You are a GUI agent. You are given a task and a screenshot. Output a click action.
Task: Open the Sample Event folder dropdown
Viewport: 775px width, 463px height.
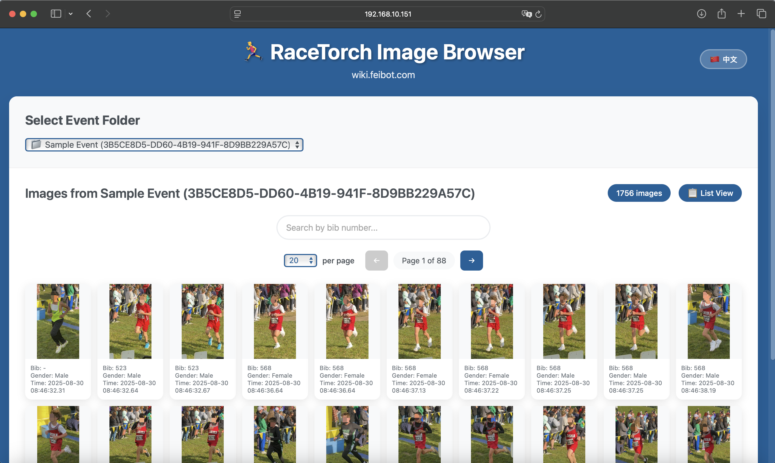coord(164,145)
